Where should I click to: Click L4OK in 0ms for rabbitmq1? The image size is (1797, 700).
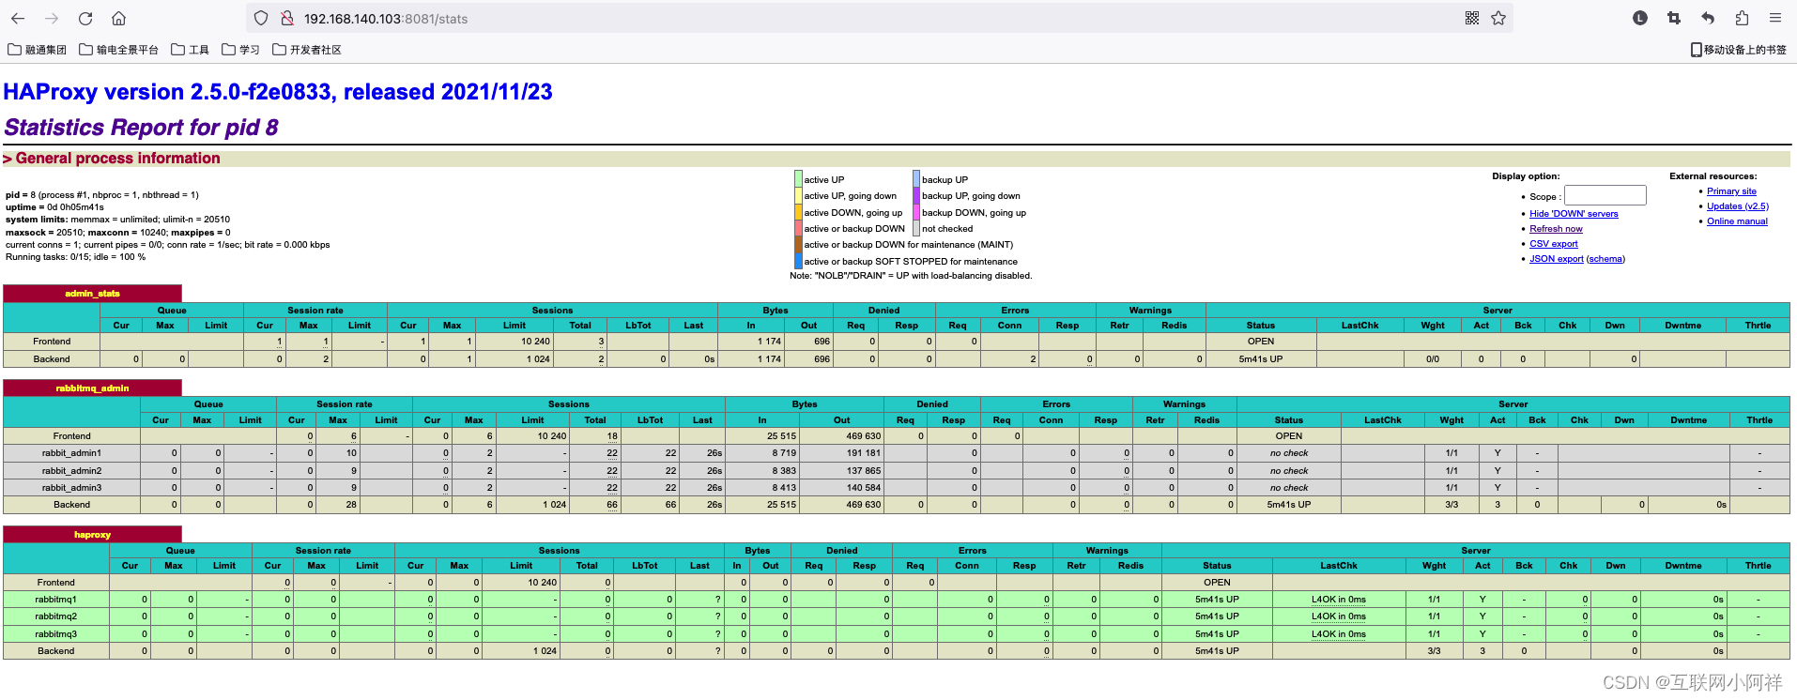coord(1338,600)
